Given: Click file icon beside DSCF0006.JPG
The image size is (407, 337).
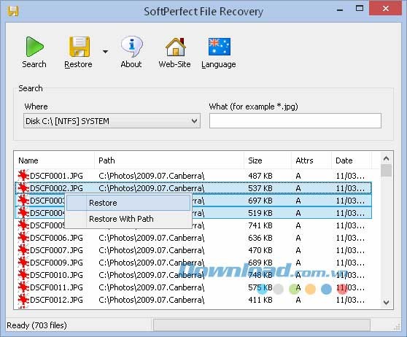Looking at the screenshot, I should pos(23,238).
